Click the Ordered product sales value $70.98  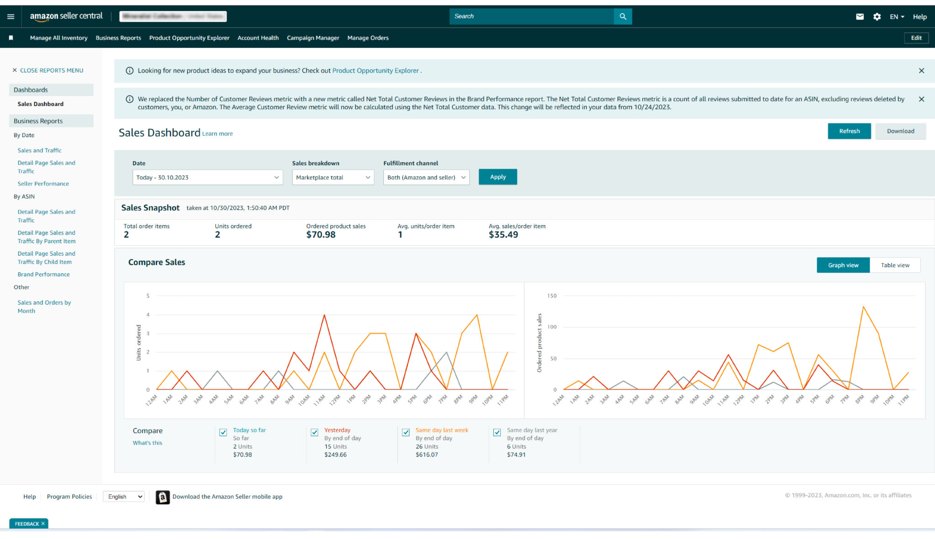pos(321,235)
